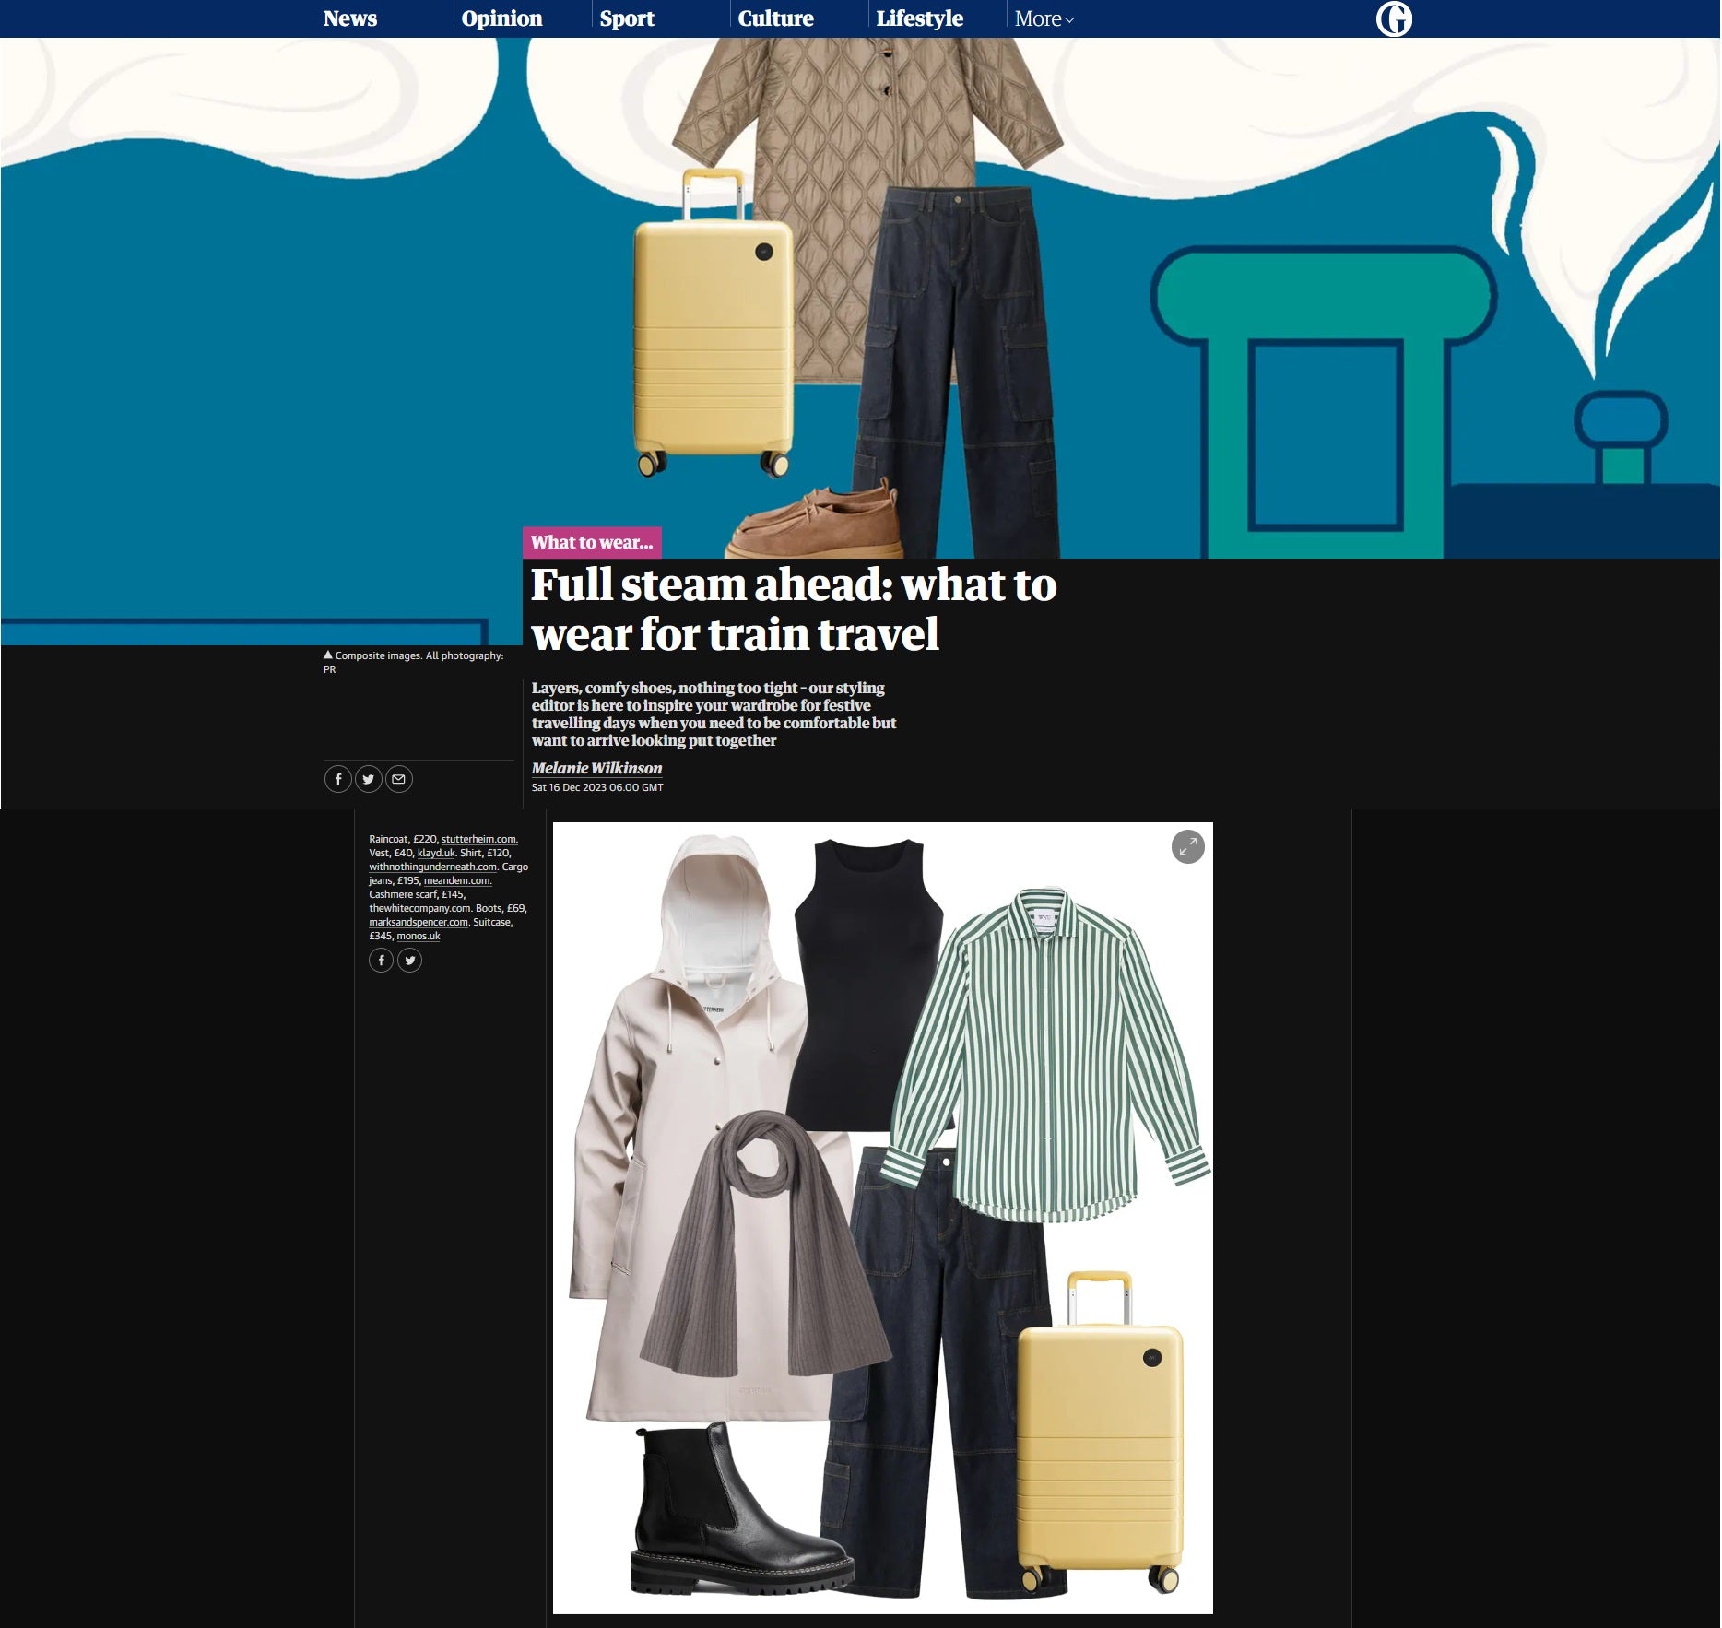Share article on Facebook

(338, 779)
